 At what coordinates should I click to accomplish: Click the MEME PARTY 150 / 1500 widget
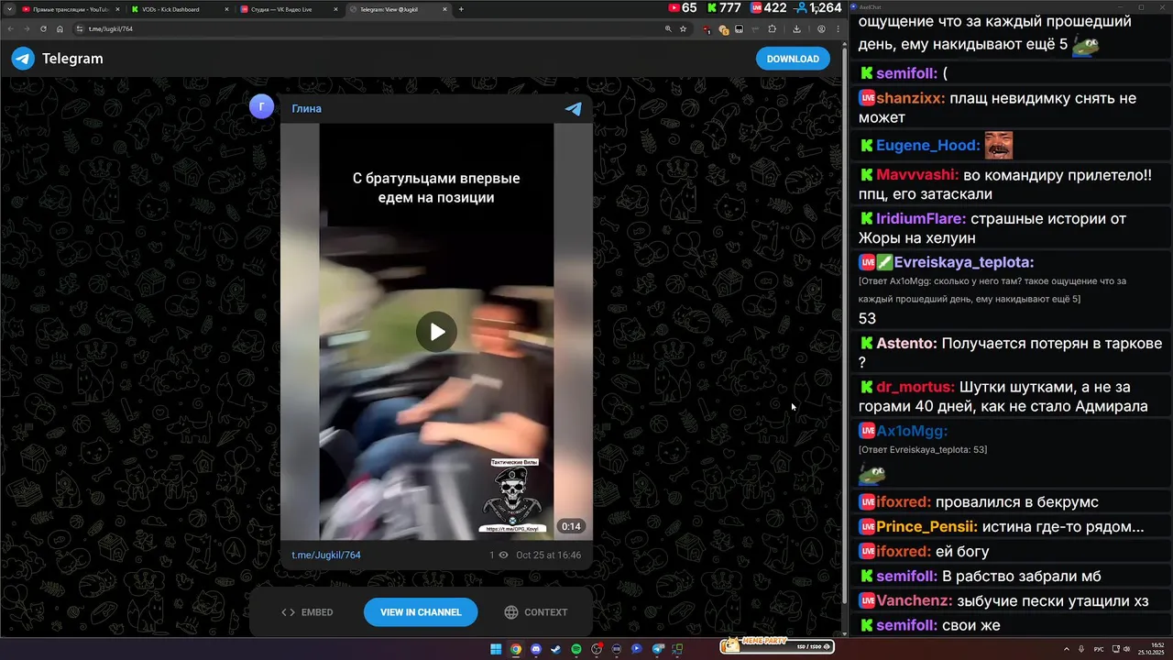777,646
